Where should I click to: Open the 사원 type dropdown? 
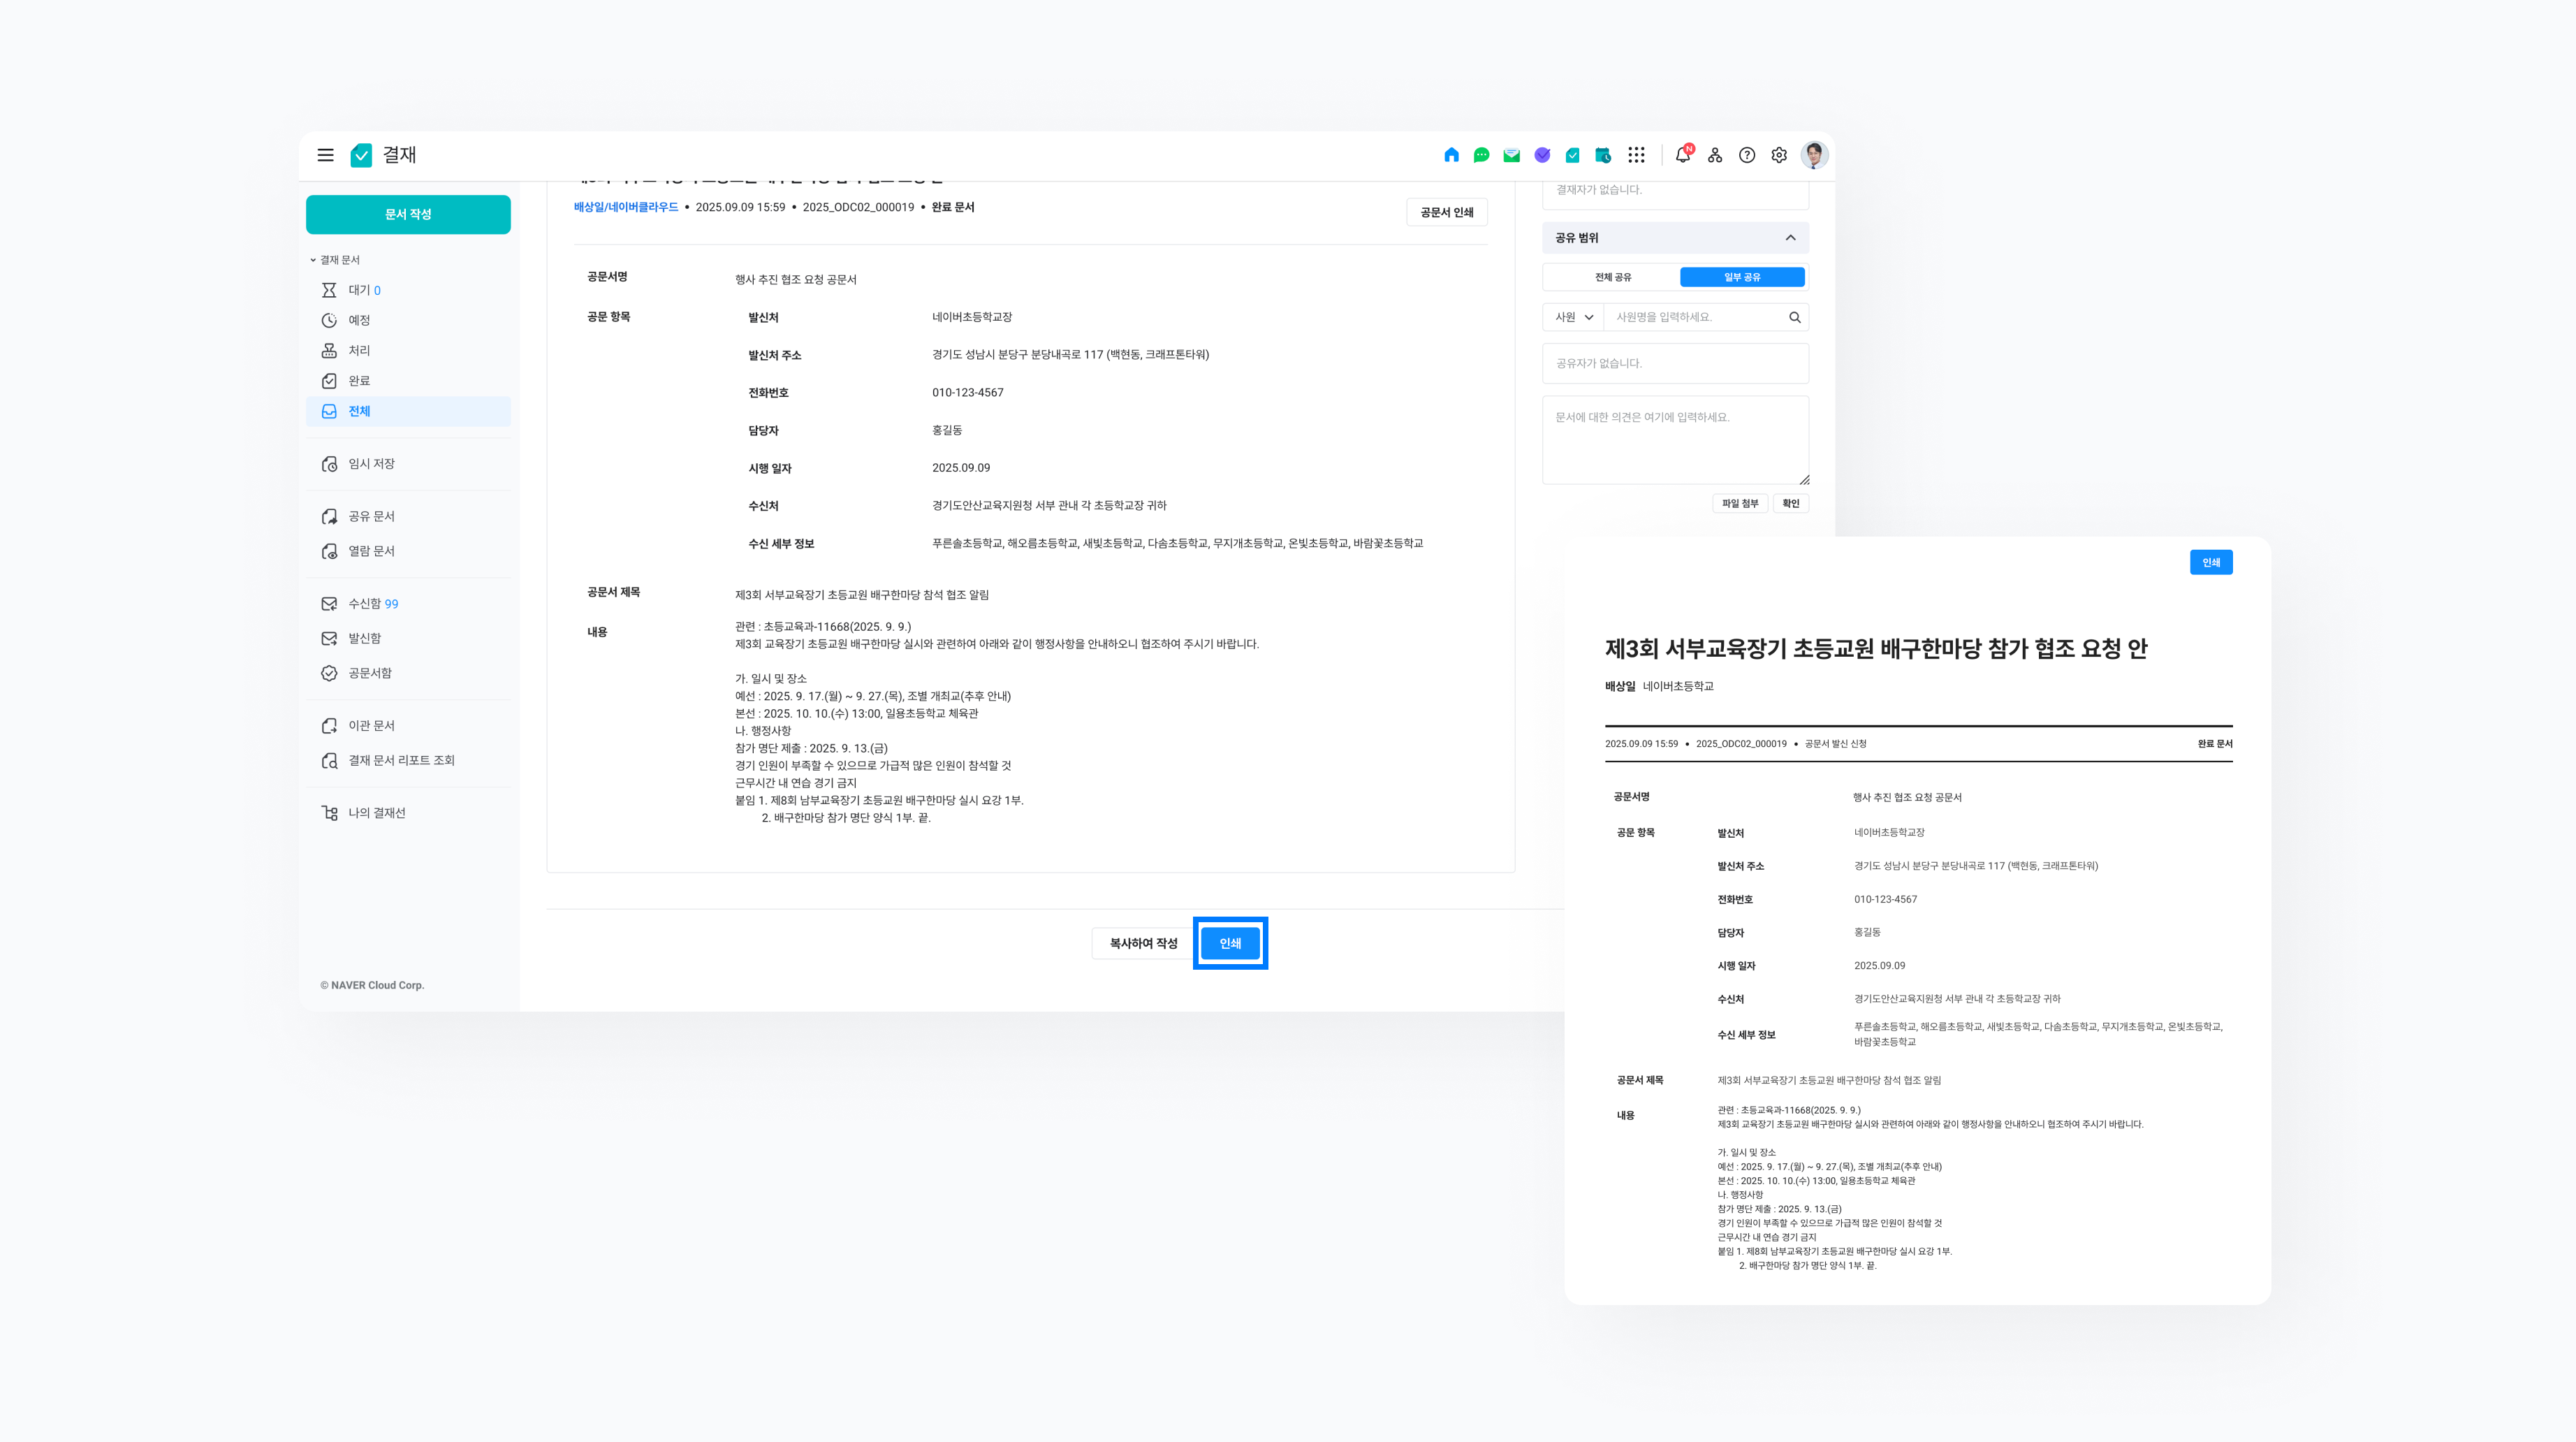click(1574, 317)
